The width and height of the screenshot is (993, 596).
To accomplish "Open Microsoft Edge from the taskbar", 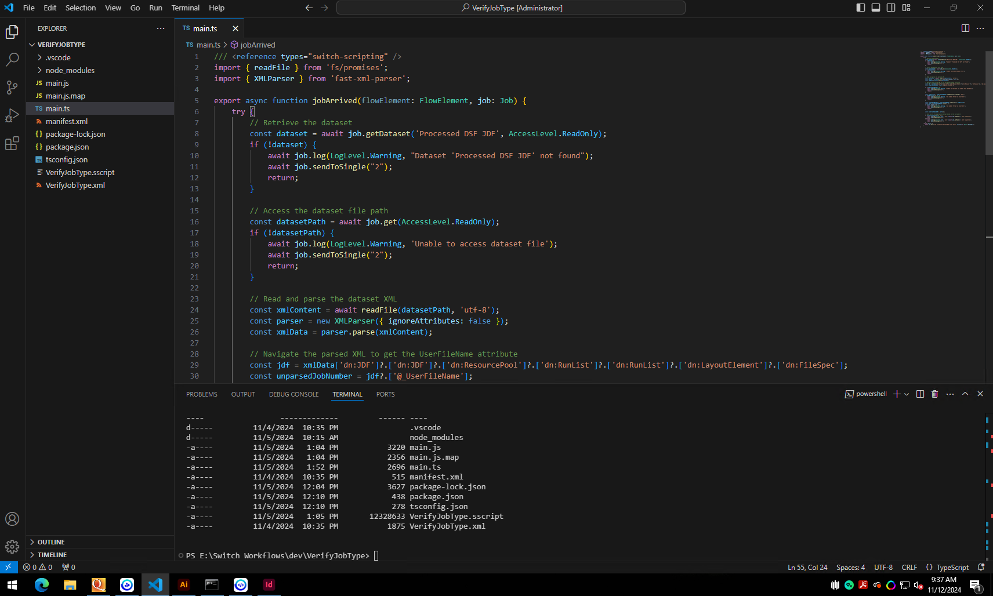I will (42, 585).
